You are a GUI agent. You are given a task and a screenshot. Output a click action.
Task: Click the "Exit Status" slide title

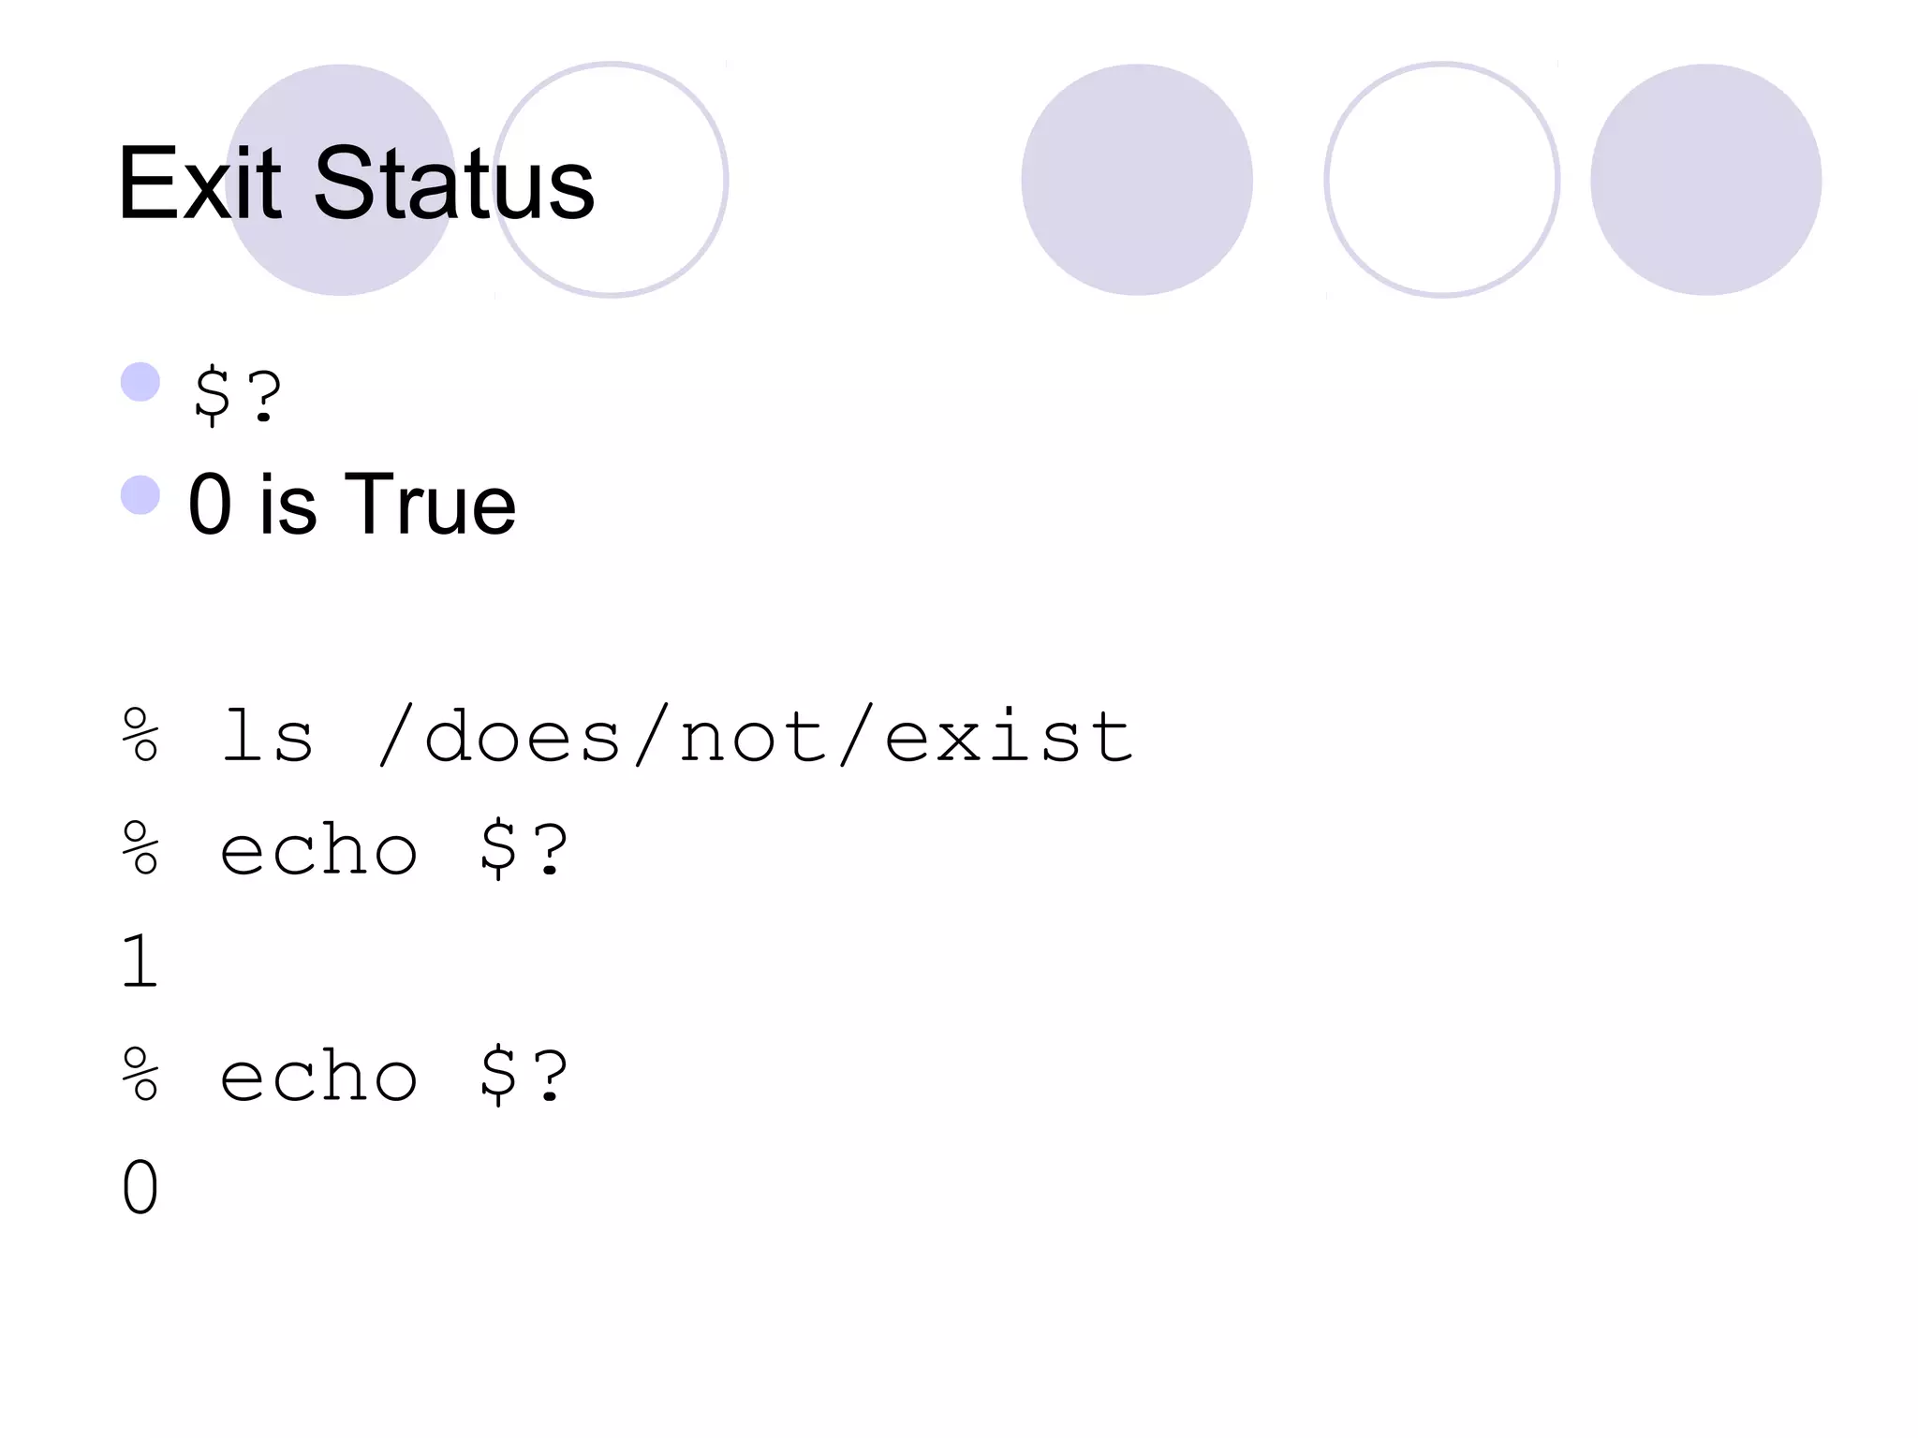point(356,184)
